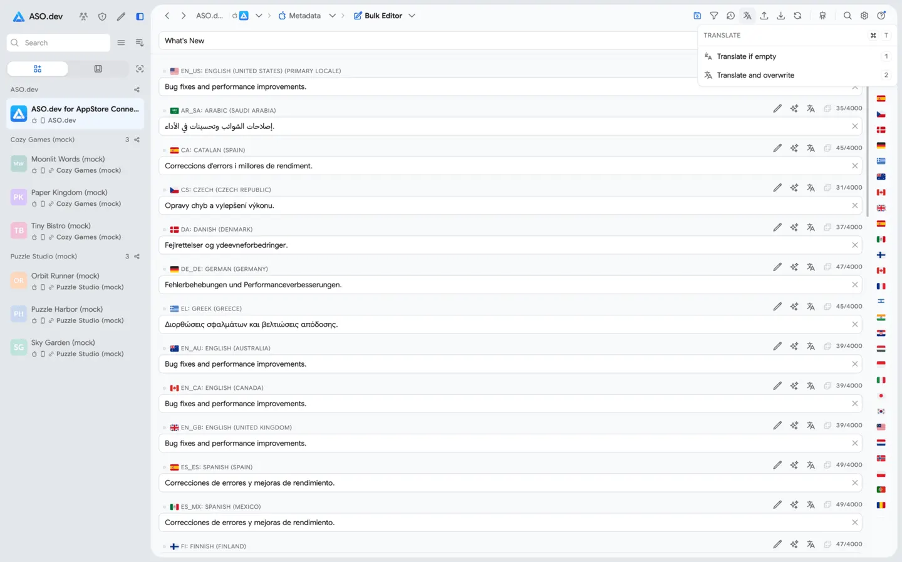Viewport: 902px width, 562px height.
Task: Expand the Bulk Editor dropdown chevron
Action: (412, 16)
